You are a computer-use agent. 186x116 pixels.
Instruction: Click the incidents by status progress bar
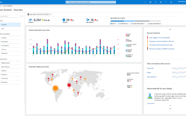136,21
